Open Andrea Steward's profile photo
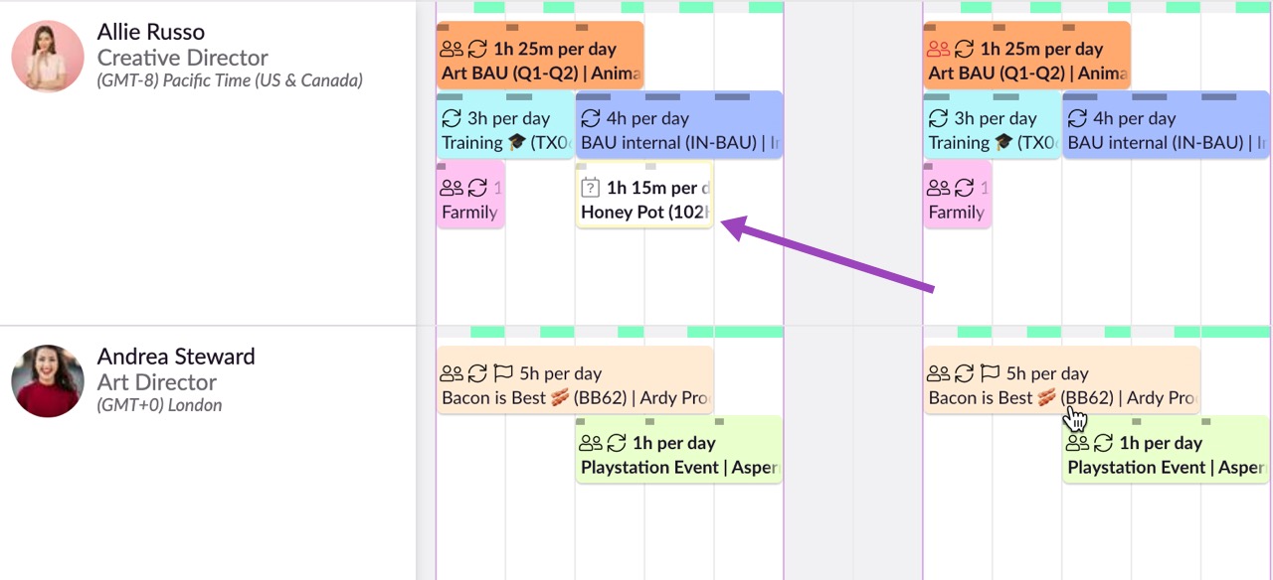This screenshot has height=580, width=1273. pyautogui.click(x=48, y=381)
